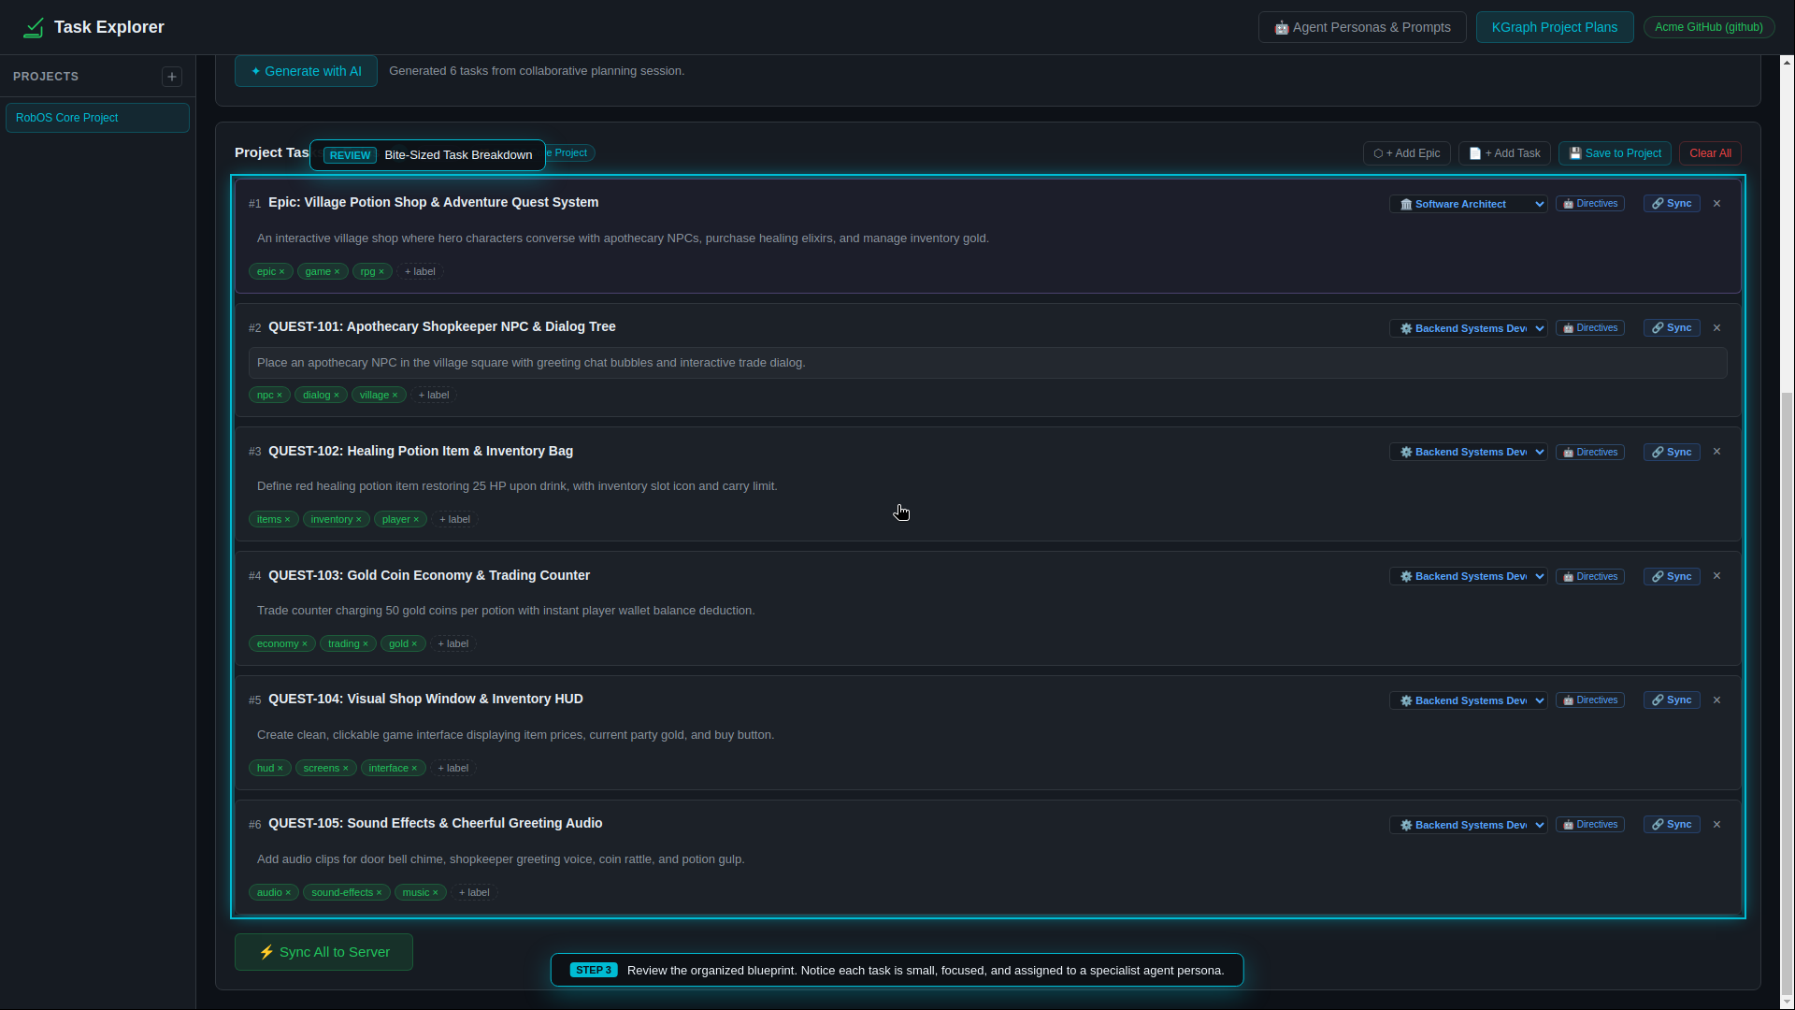The image size is (1795, 1010).
Task: Click Generate with AI button
Action: coord(306,71)
